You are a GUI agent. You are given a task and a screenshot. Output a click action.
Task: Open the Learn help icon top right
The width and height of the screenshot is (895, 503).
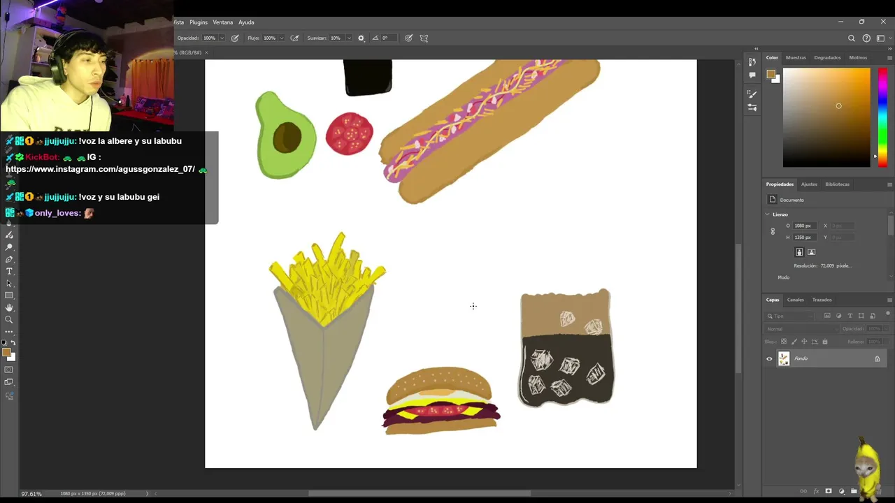click(866, 38)
